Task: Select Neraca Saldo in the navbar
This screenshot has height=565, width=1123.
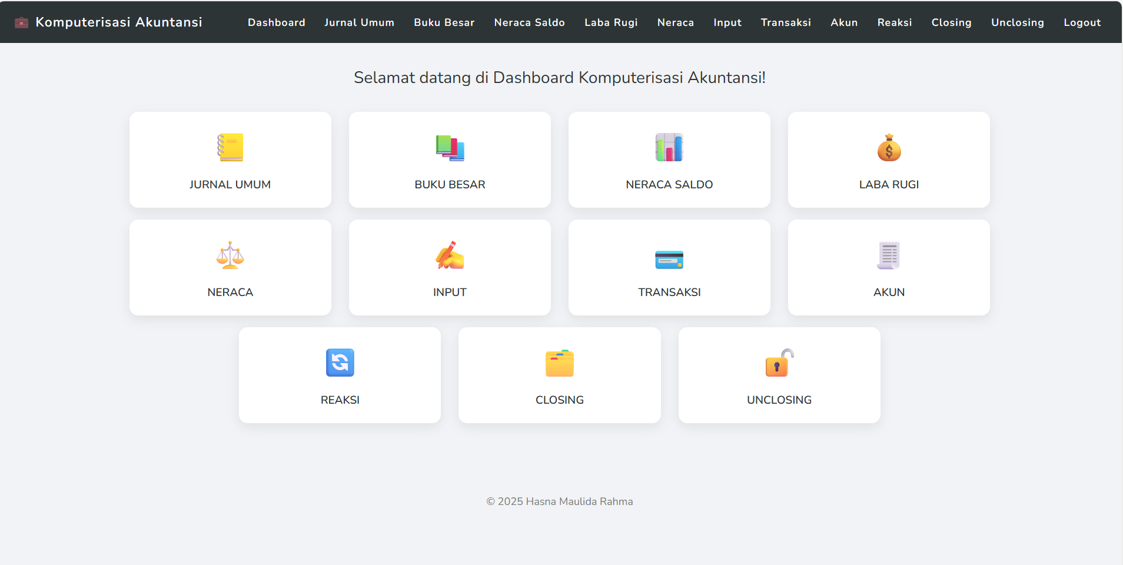Action: point(529,22)
